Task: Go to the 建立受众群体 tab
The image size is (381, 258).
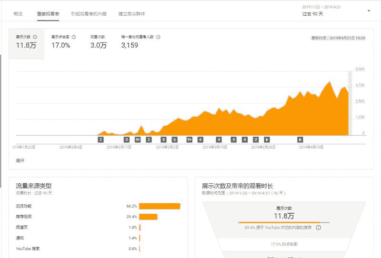Action: 132,14
